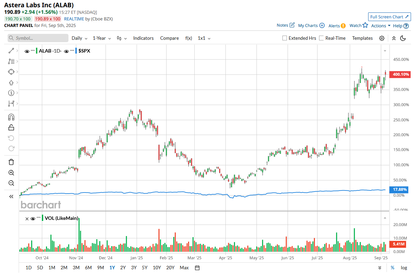Click the ALAB green color swatch
The height and width of the screenshot is (280, 420).
[37, 51]
